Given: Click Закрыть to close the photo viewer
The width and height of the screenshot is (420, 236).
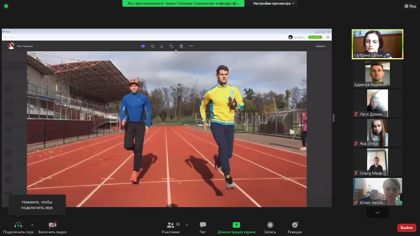Looking at the screenshot, I should click(x=320, y=46).
